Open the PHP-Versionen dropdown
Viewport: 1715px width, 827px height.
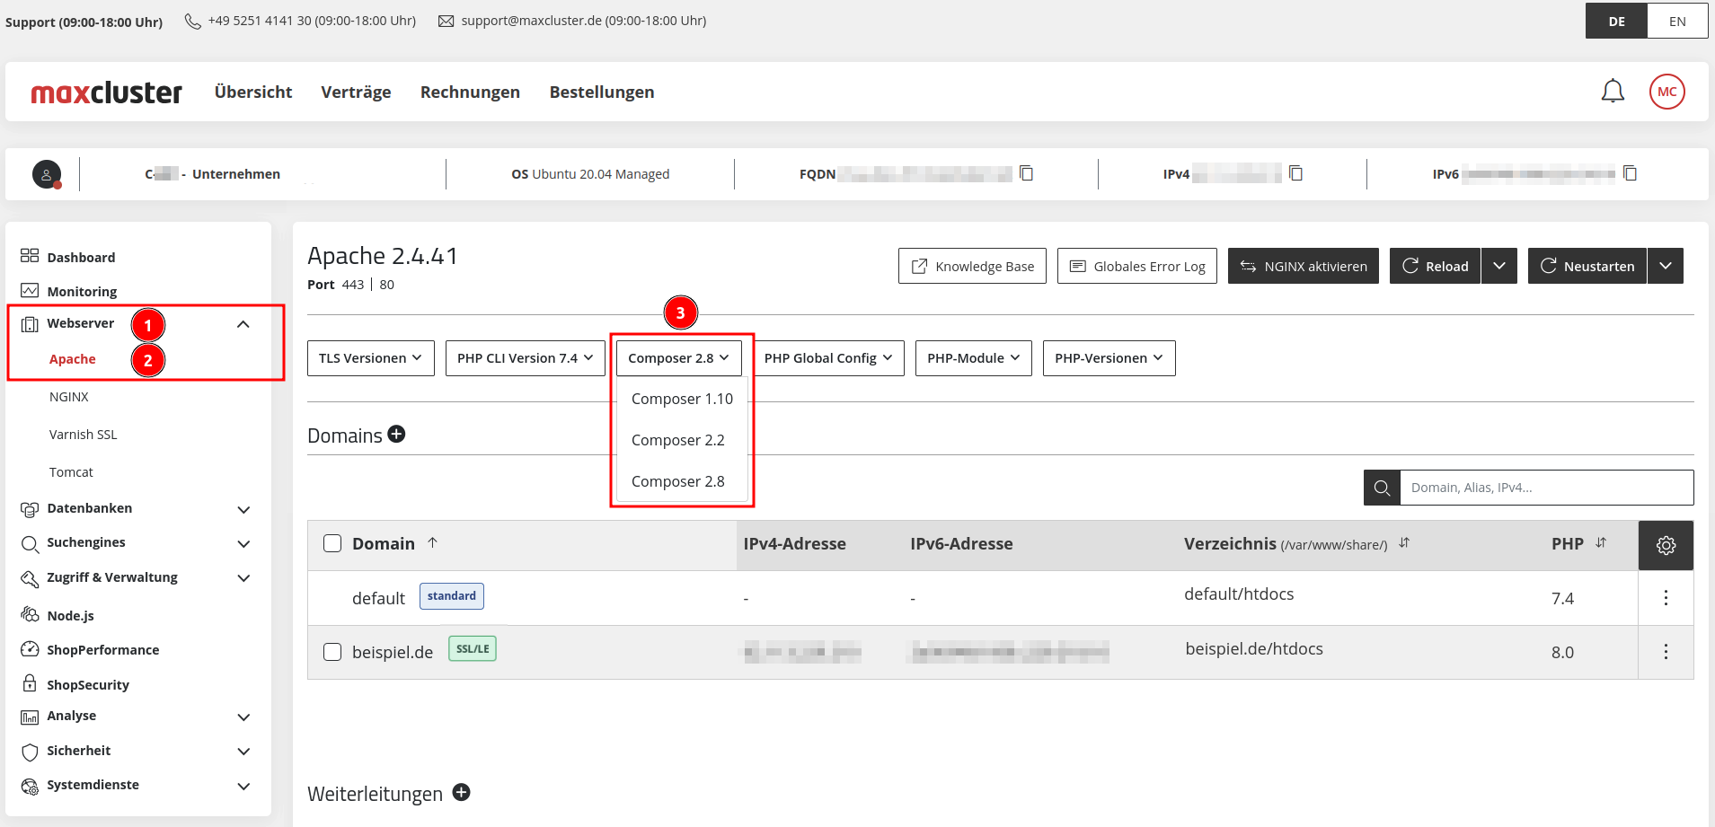[1109, 358]
